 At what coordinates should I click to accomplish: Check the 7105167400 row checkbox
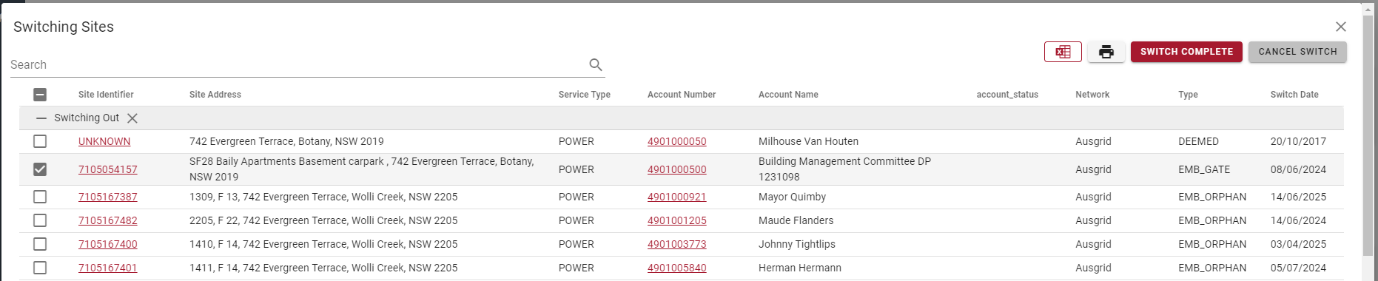click(40, 244)
